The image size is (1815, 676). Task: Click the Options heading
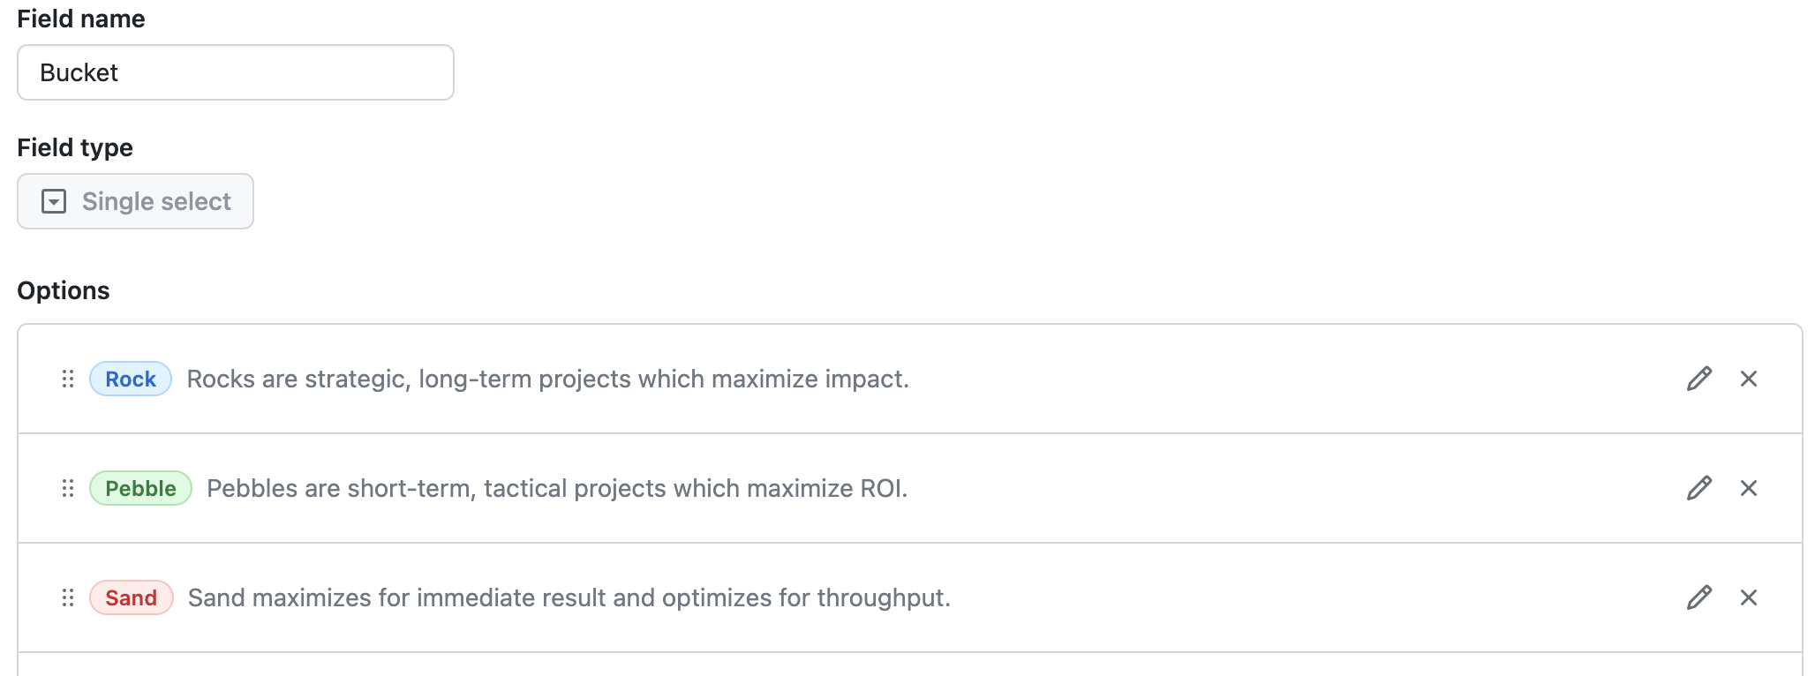point(64,290)
